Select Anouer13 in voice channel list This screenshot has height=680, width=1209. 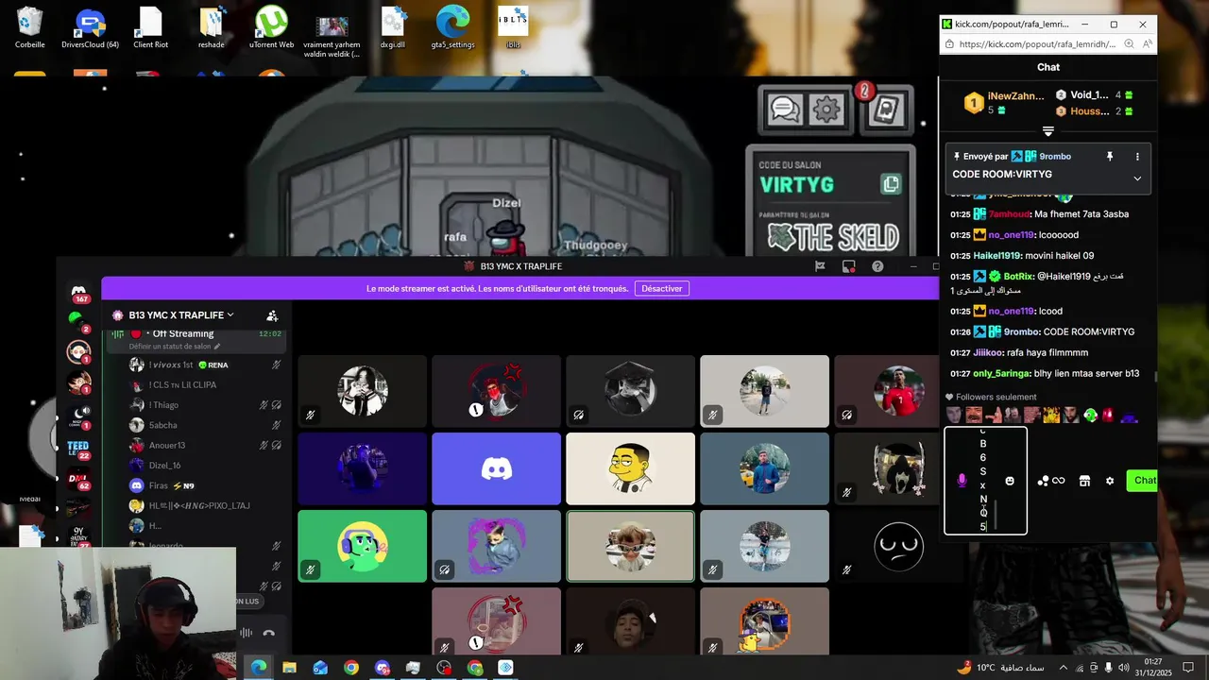point(206,445)
